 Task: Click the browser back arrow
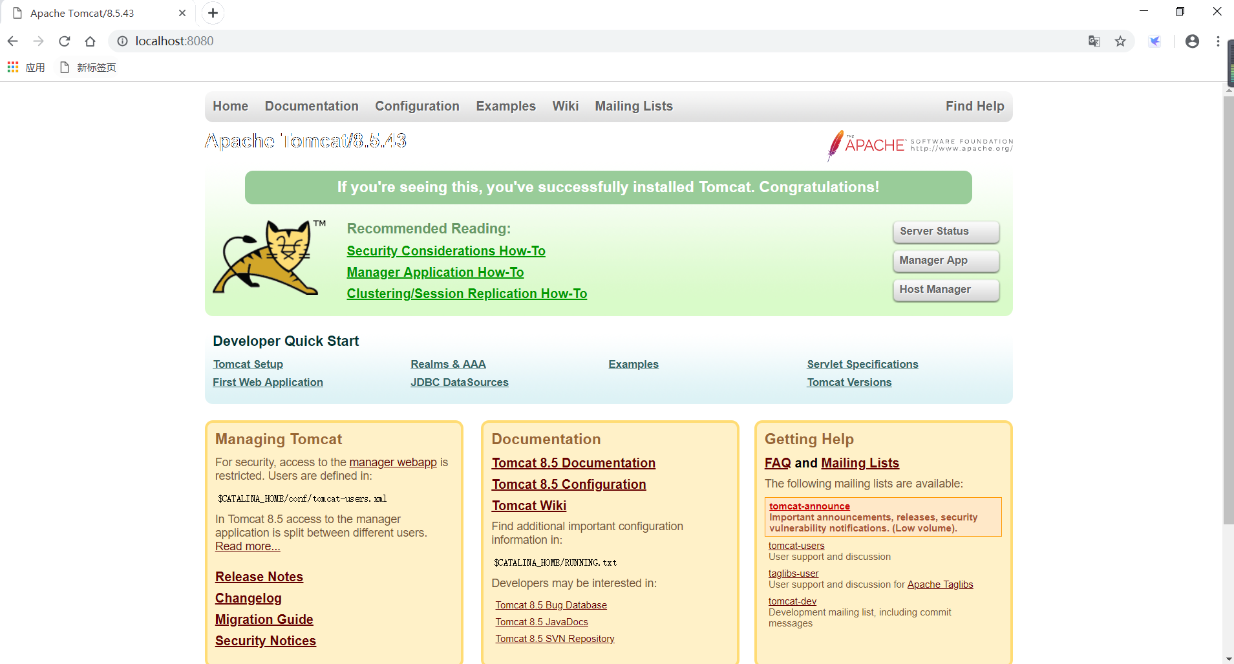[x=12, y=41]
